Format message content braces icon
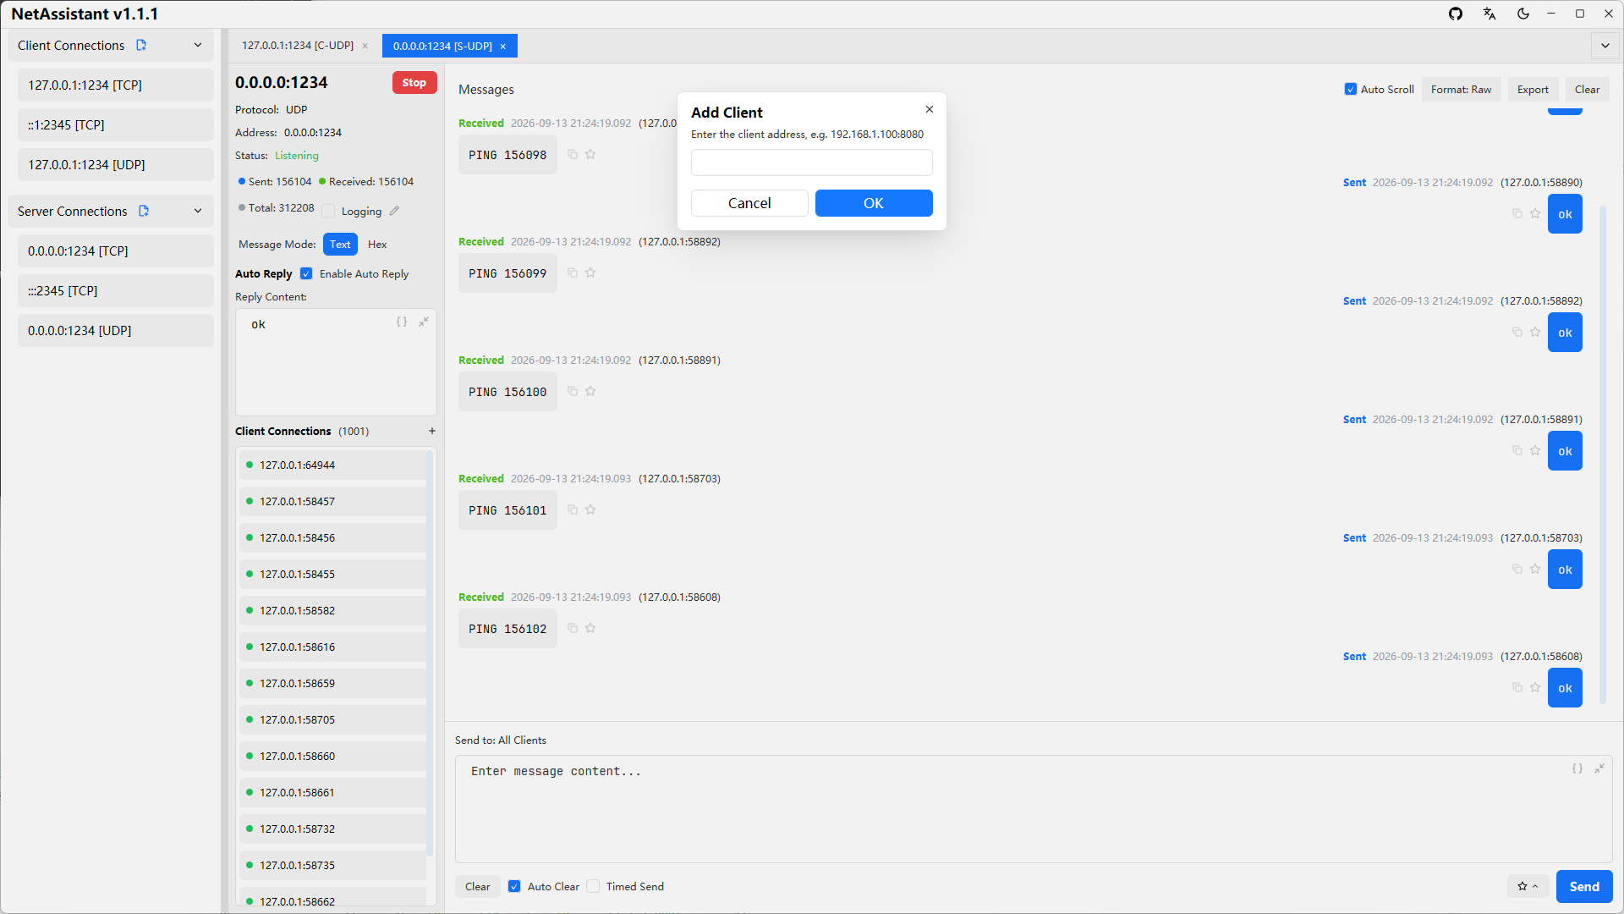 click(x=1577, y=768)
